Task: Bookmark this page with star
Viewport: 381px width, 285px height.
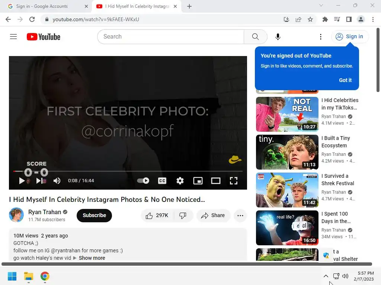Action: click(x=310, y=19)
